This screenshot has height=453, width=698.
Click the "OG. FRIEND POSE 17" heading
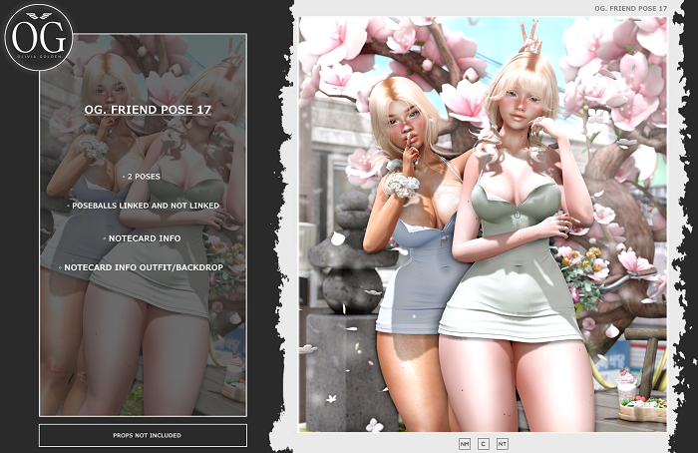pyautogui.click(x=148, y=110)
